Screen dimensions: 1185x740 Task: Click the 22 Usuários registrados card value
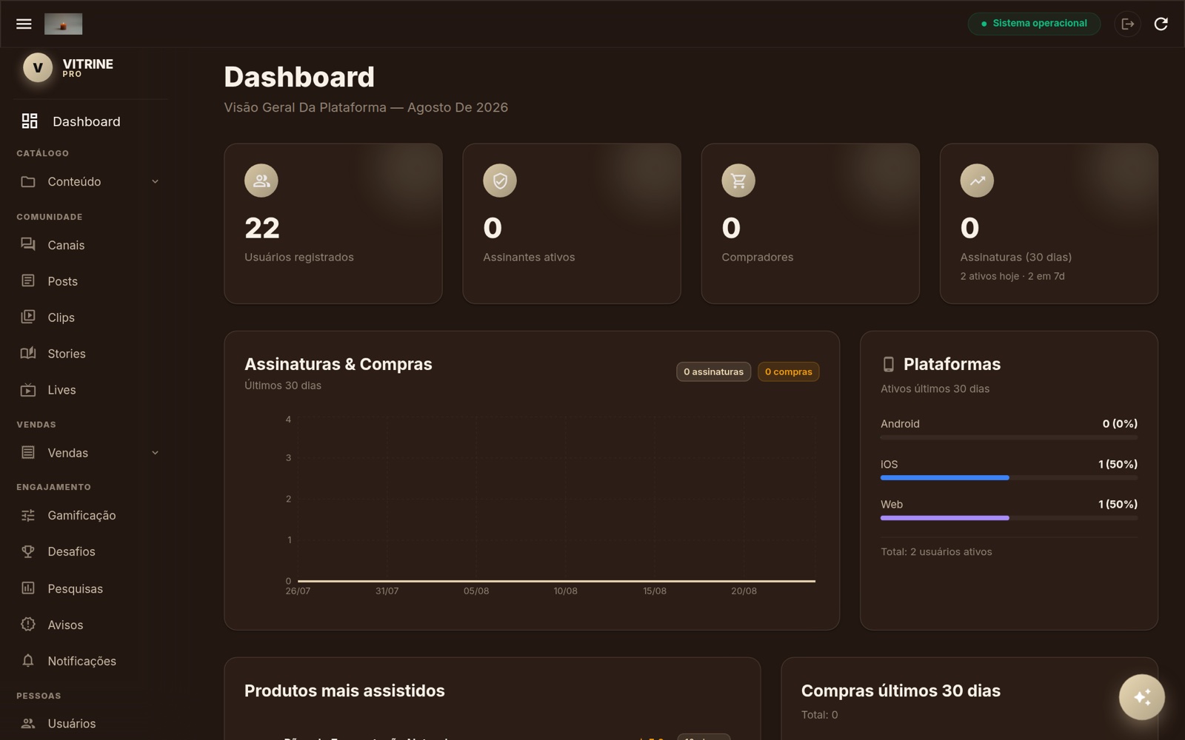262,228
